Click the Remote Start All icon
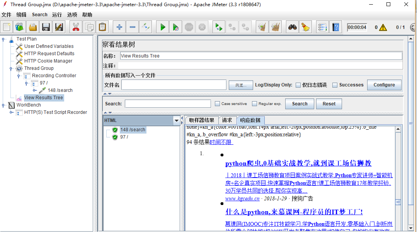Screen dimensions: 417x232 point(219,27)
